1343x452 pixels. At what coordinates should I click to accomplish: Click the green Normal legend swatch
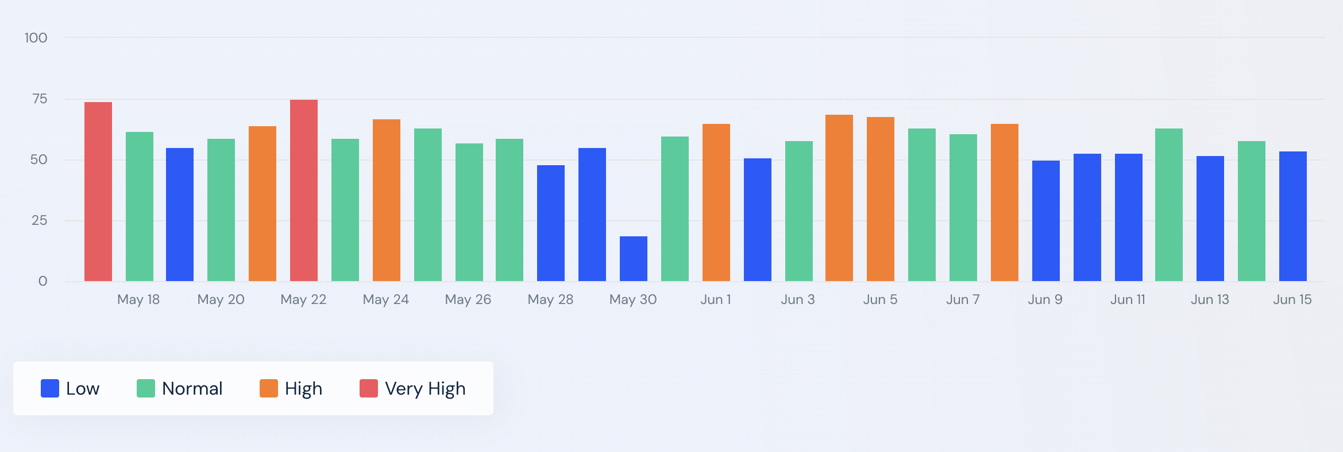pos(146,388)
